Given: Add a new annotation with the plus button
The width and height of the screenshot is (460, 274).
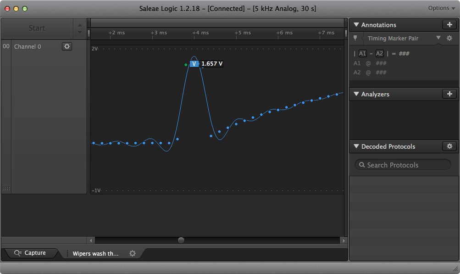Looking at the screenshot, I should pos(449,25).
